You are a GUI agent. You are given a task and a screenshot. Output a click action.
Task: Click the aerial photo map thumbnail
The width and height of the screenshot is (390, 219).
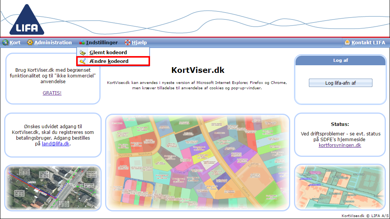coord(53,188)
